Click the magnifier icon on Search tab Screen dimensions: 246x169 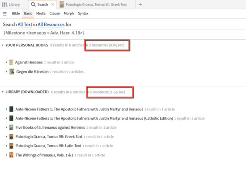(33, 4)
